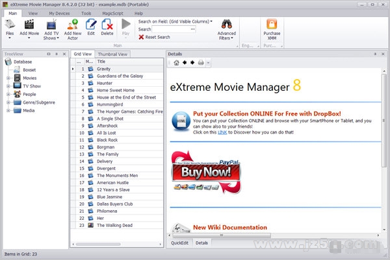
Task: Select The Walking Dead row
Action: 117,225
